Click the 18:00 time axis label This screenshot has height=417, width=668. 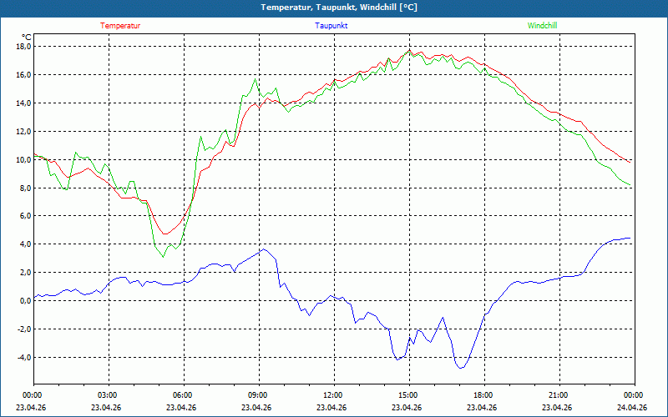coord(484,395)
